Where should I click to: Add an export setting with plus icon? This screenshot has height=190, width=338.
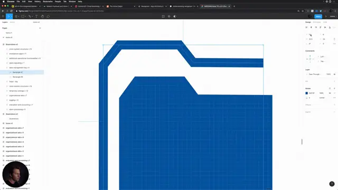(334, 112)
